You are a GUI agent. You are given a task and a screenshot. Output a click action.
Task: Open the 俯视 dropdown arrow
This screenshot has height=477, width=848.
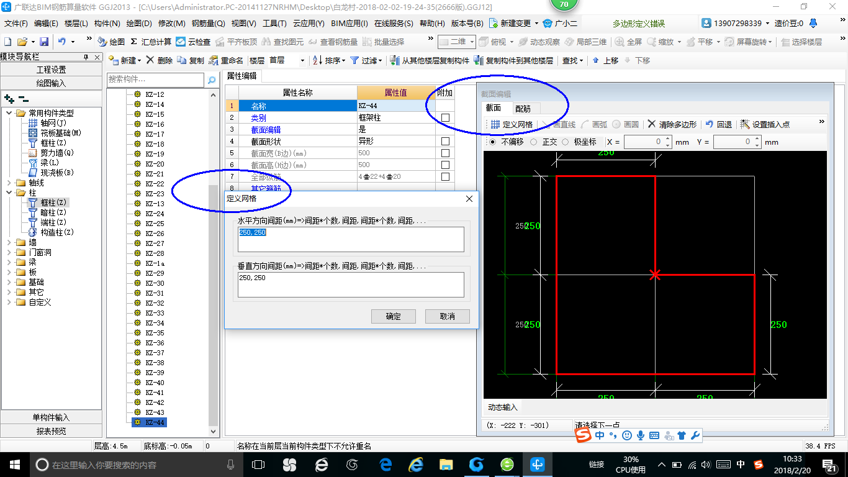[x=512, y=42]
